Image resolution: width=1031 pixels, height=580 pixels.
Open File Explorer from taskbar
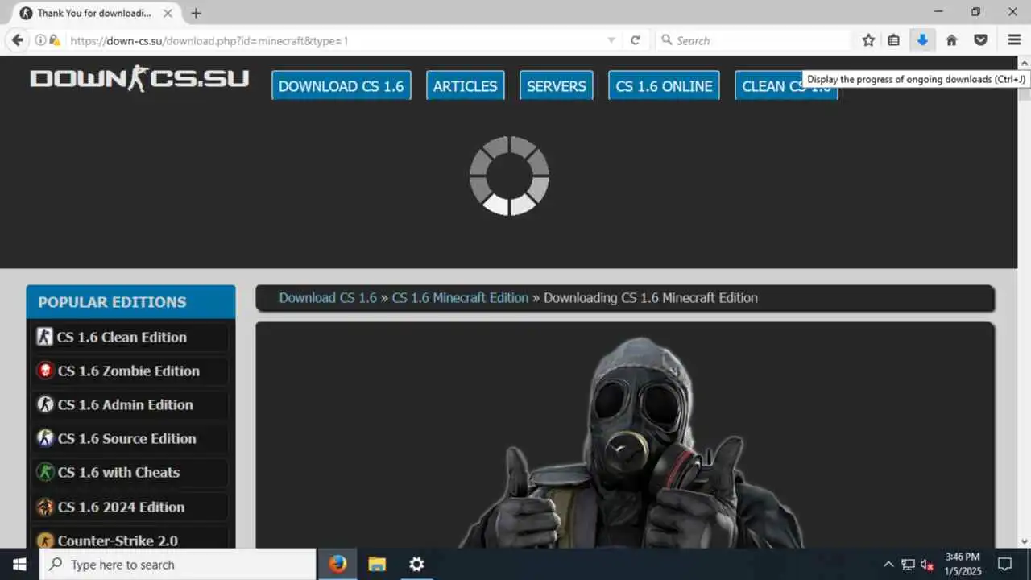click(377, 564)
